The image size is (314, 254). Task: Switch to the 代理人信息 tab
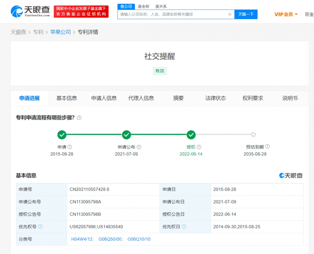[x=141, y=98]
